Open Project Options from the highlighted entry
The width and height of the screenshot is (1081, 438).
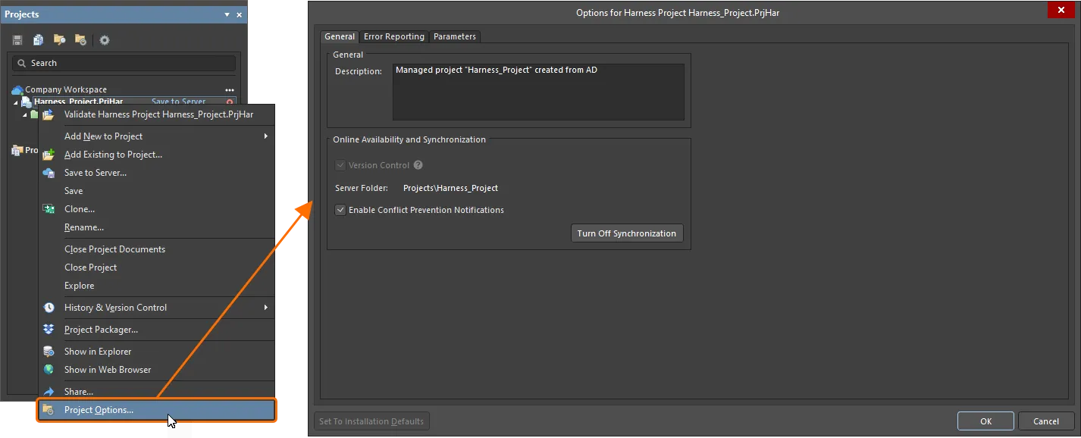[x=157, y=410]
